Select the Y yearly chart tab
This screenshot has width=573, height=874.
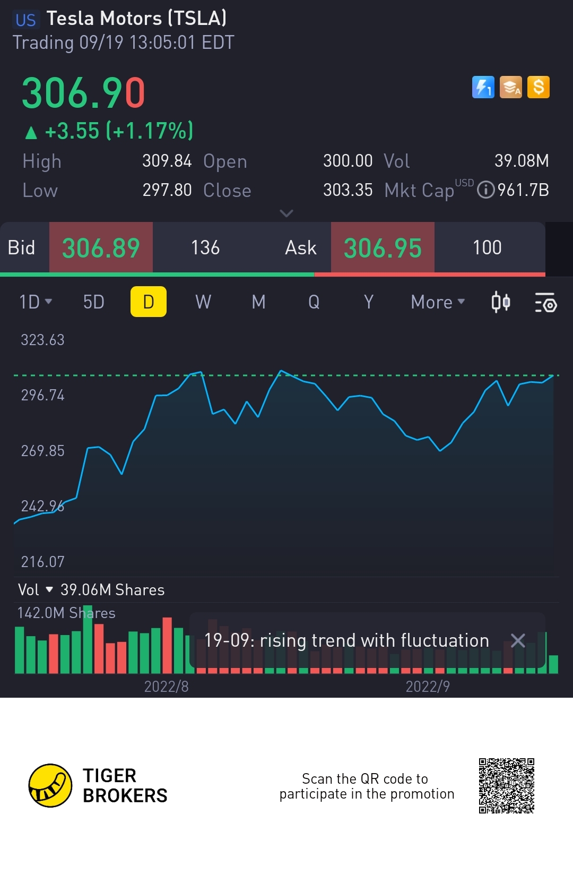pyautogui.click(x=369, y=302)
